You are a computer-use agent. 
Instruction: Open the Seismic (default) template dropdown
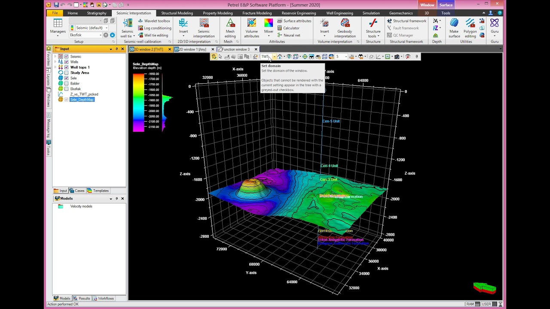click(107, 28)
